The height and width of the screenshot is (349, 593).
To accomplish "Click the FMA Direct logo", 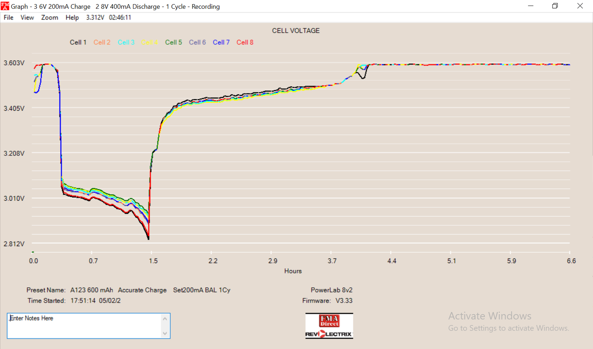I will click(329, 321).
